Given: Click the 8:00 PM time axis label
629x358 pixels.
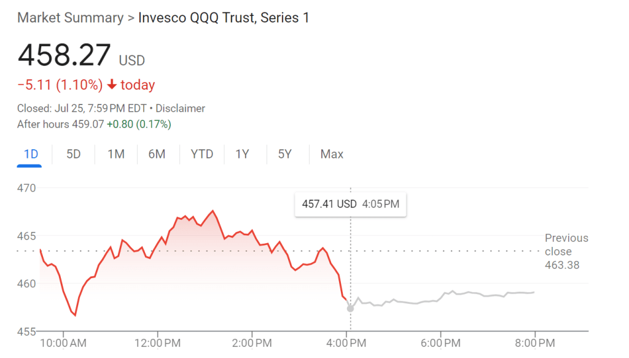Looking at the screenshot, I should 534,341.
